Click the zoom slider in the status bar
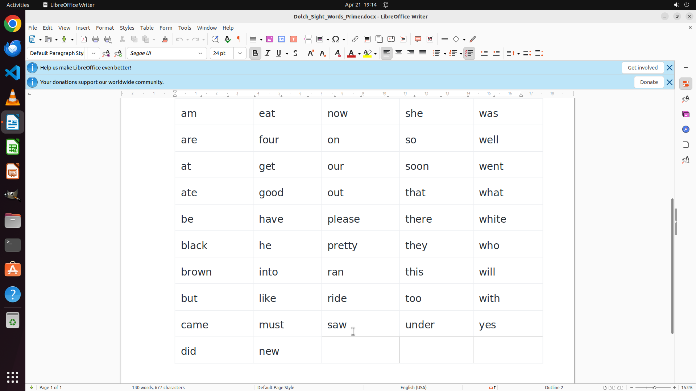Viewport: 696px width, 391px height. (x=654, y=387)
